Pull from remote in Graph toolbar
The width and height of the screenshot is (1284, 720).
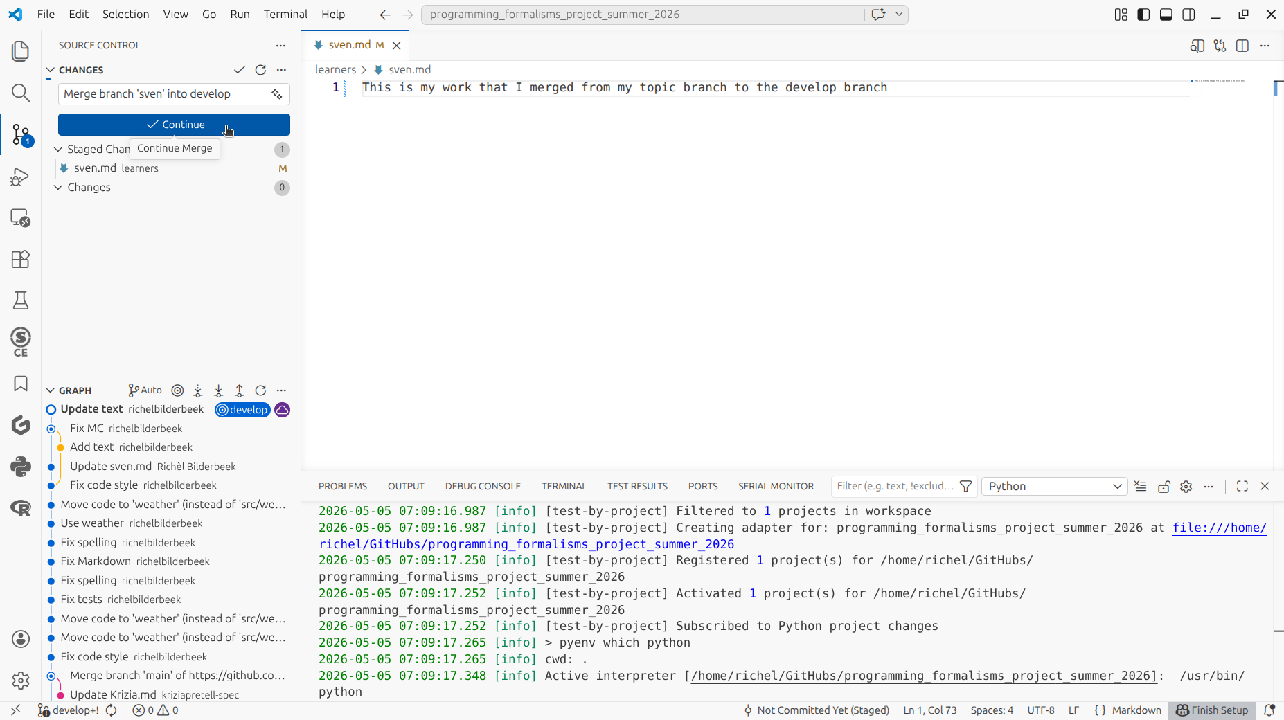coord(219,390)
